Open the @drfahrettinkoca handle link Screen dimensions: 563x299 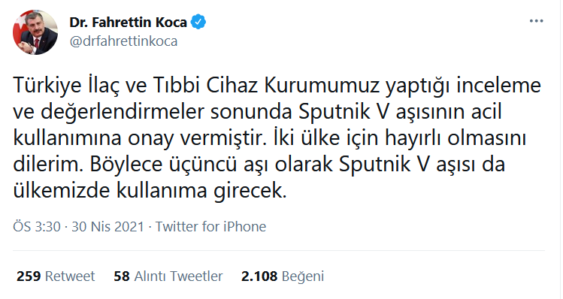123,41
